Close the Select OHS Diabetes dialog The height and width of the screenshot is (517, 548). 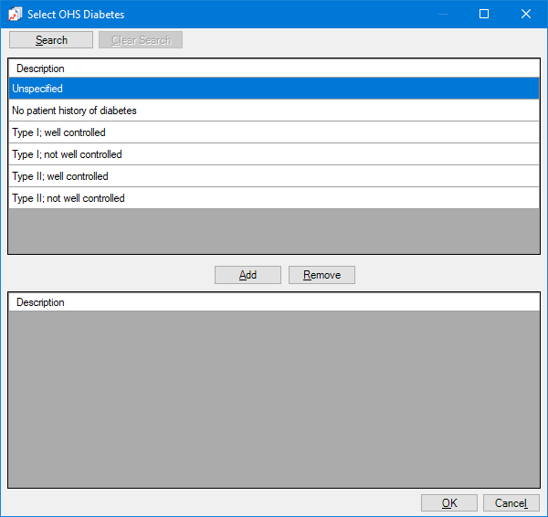[x=526, y=14]
